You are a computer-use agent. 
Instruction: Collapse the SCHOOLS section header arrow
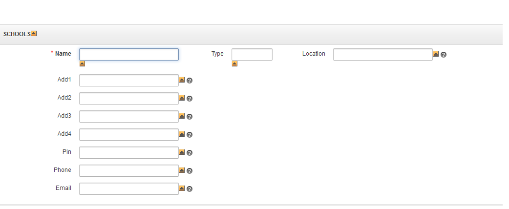34,33
